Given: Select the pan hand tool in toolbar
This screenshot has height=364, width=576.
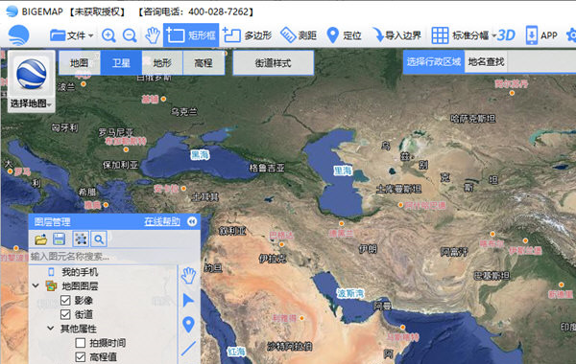Looking at the screenshot, I should (x=152, y=35).
